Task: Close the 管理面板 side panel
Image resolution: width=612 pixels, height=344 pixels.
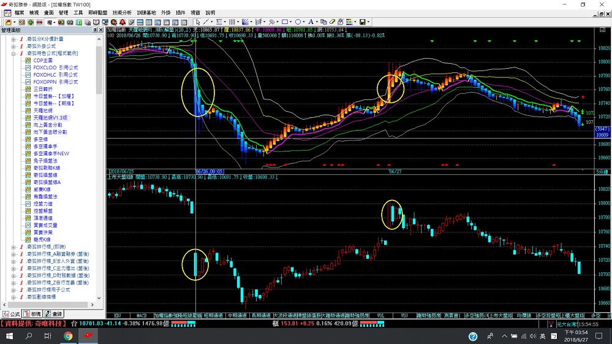Action: tap(100, 30)
